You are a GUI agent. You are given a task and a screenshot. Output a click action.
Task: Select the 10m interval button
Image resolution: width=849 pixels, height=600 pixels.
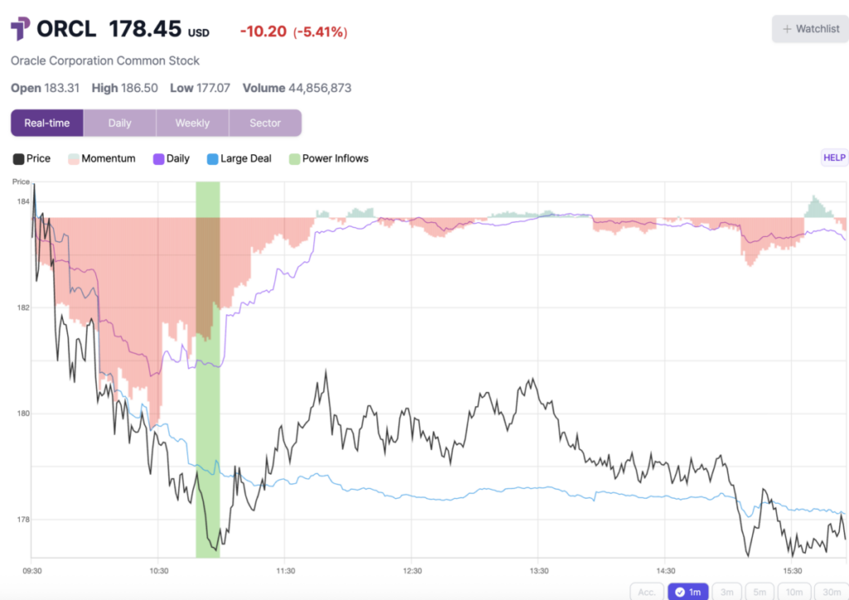pos(794,592)
